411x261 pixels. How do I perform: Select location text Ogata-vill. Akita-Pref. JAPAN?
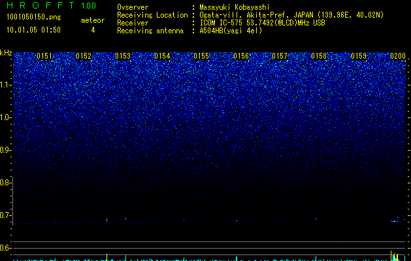tap(257, 15)
